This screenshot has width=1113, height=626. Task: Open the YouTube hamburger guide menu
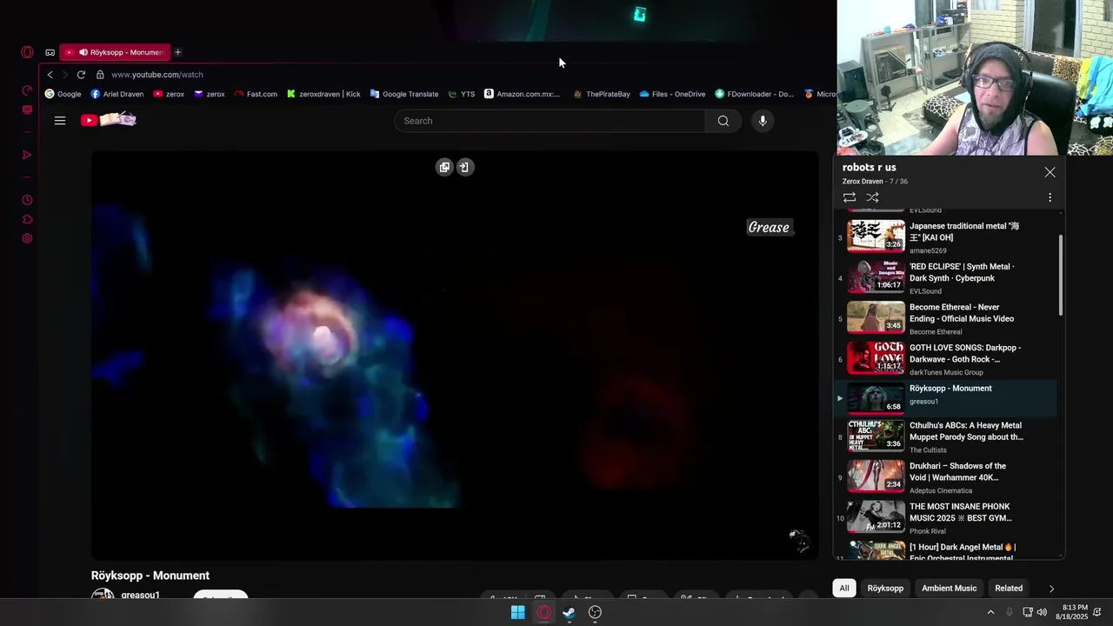pyautogui.click(x=60, y=121)
